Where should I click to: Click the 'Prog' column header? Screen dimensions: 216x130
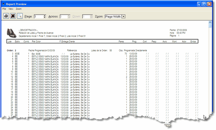tap(134, 42)
